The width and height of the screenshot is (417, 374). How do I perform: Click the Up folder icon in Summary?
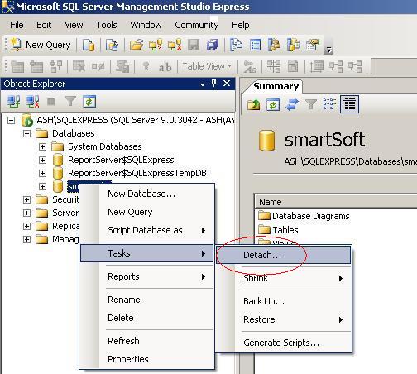point(253,104)
